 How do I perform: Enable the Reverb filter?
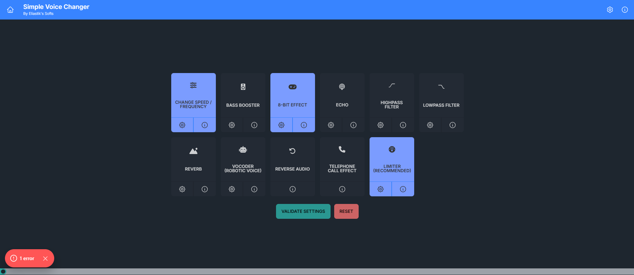pos(193,159)
